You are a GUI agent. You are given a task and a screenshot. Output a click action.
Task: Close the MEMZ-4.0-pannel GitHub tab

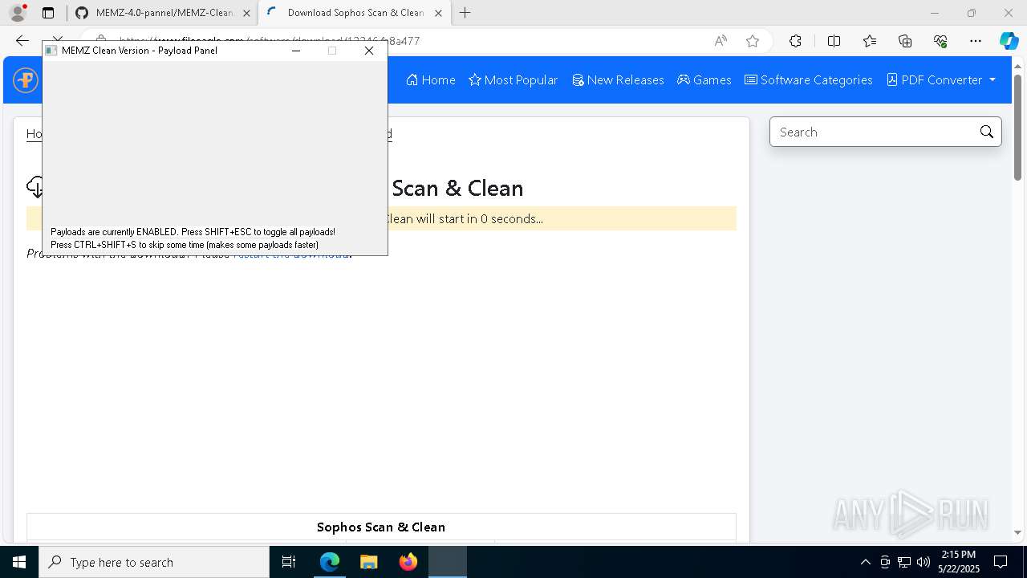246,13
